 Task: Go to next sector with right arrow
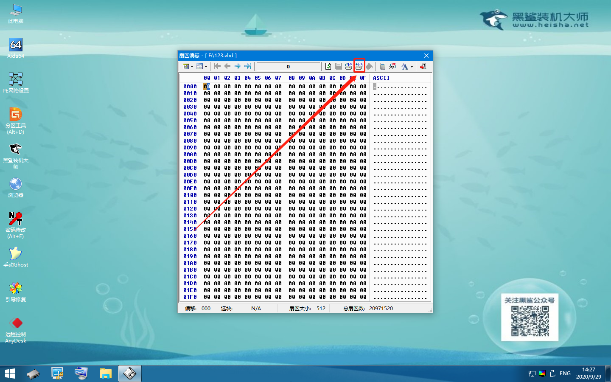pyautogui.click(x=238, y=66)
